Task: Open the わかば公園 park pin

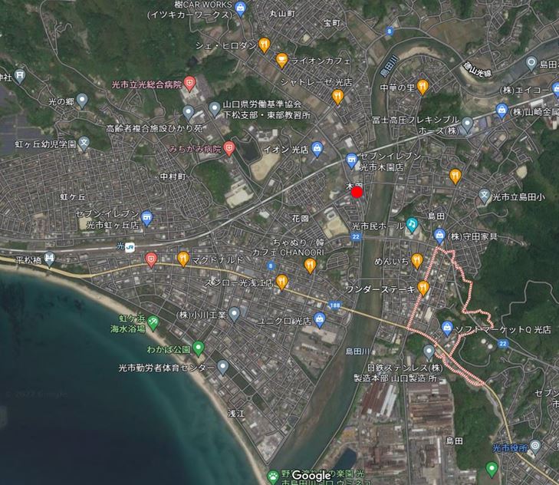Action: click(x=199, y=348)
